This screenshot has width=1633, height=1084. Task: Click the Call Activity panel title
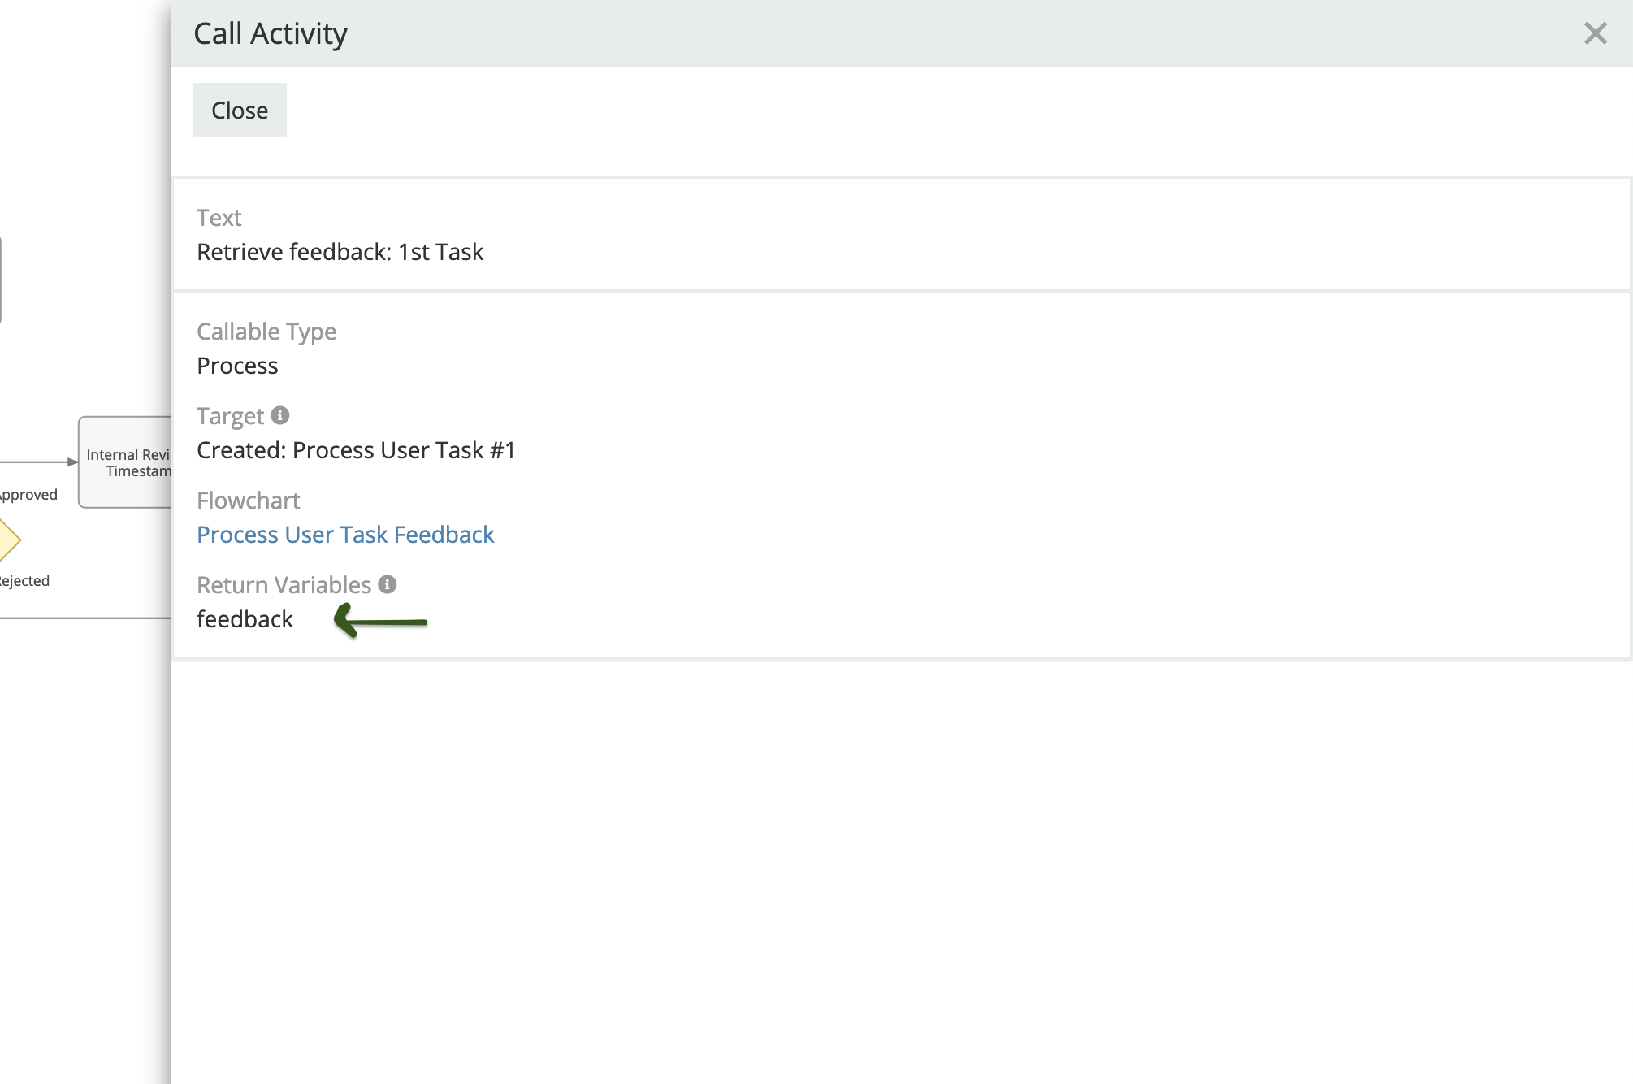pos(270,33)
